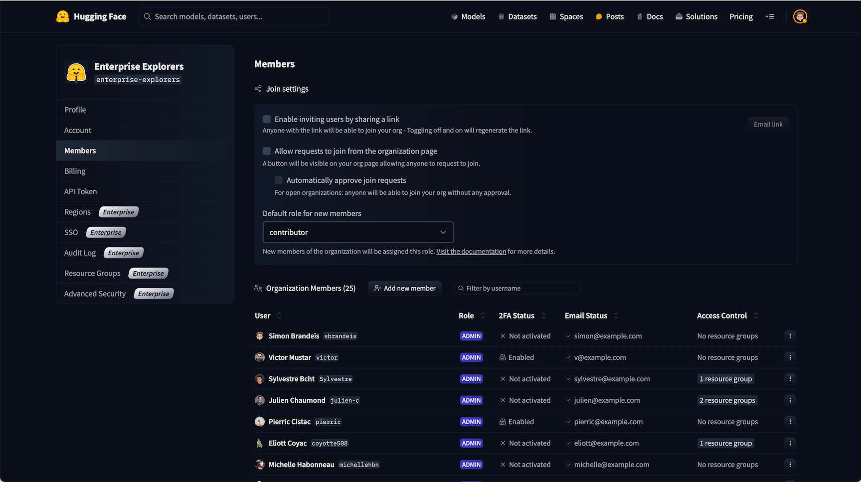
Task: Click the Filter by username field
Action: (518, 288)
